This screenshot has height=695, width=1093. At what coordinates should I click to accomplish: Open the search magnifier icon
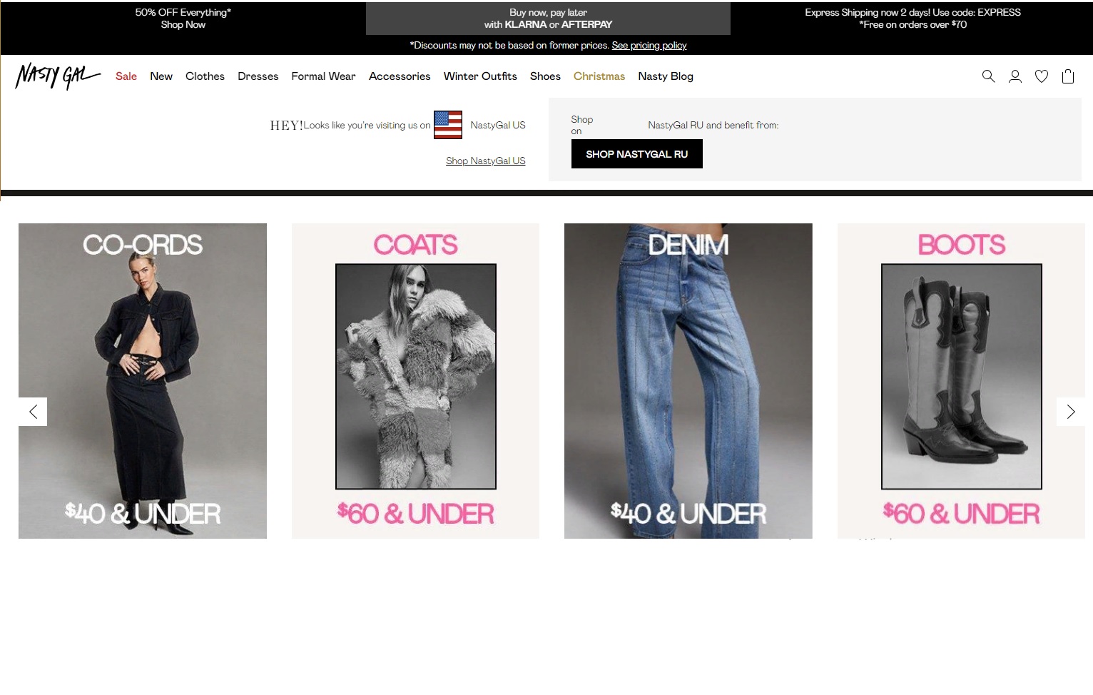pyautogui.click(x=988, y=76)
